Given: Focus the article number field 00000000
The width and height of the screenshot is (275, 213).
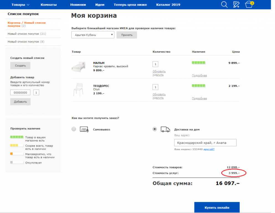Looking at the screenshot, I should pyautogui.click(x=20, y=92).
